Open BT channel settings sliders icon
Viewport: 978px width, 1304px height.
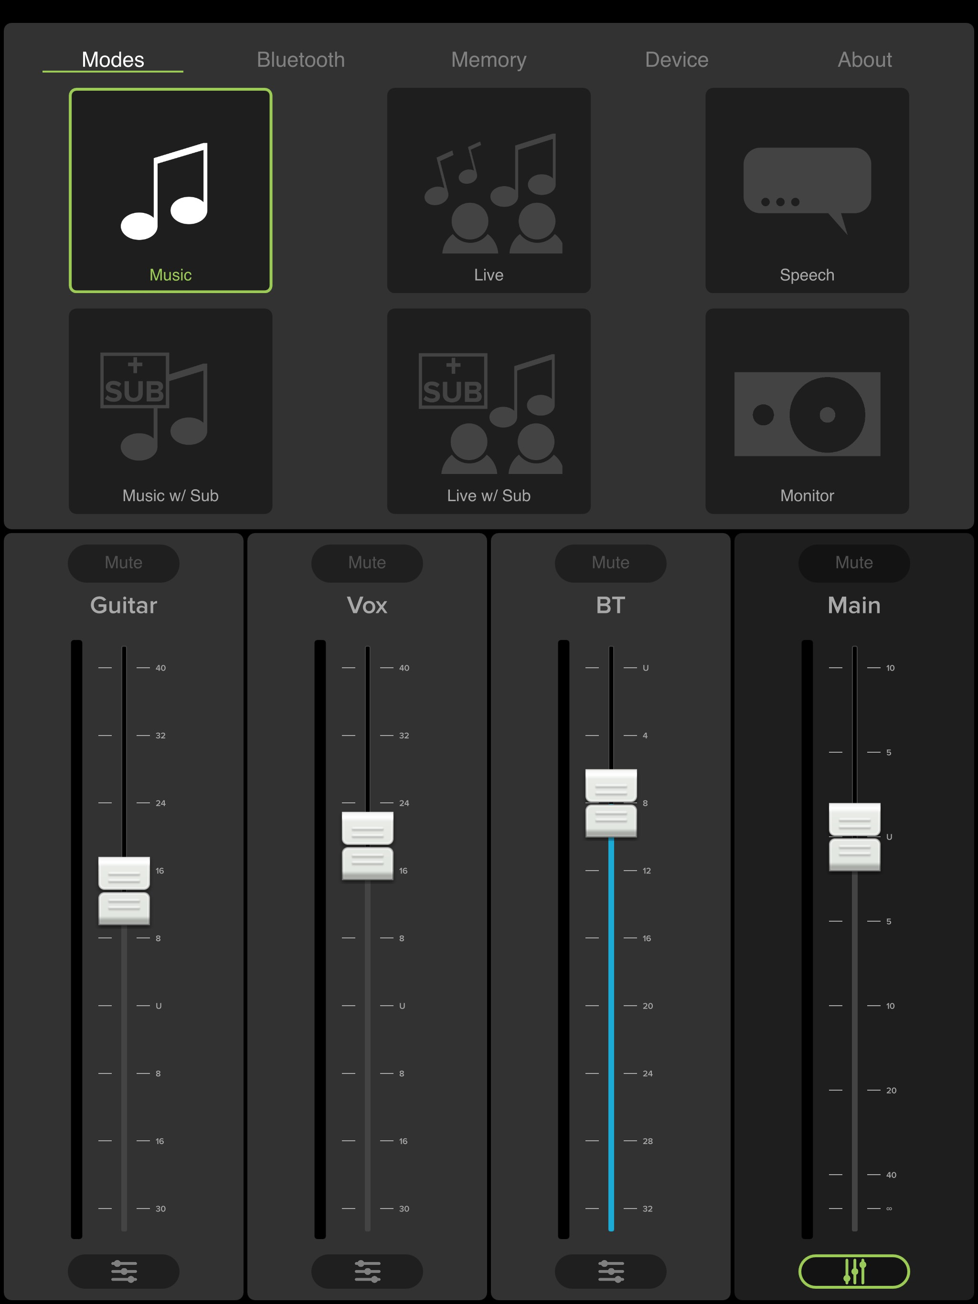[x=610, y=1271]
